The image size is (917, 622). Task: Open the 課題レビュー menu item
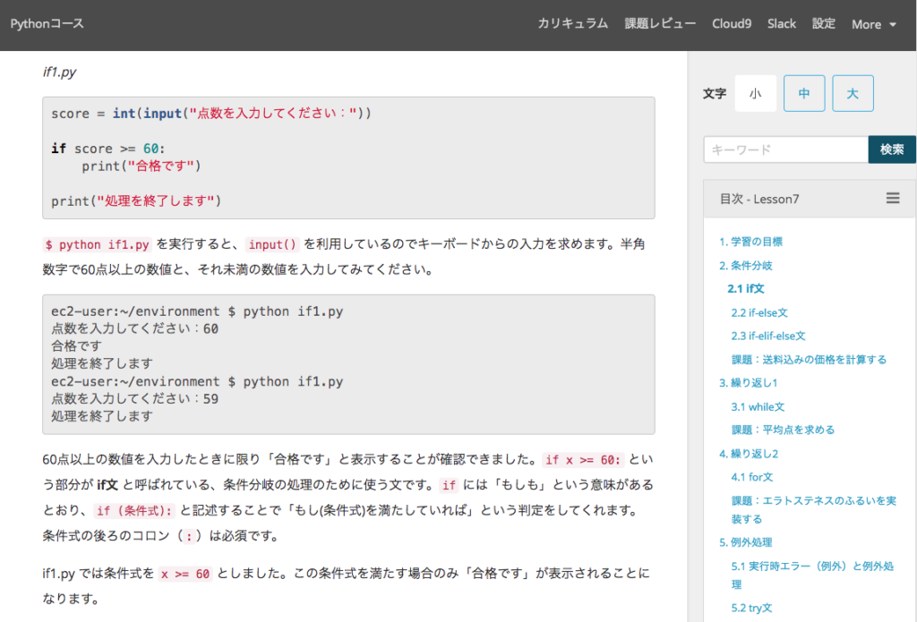click(660, 24)
